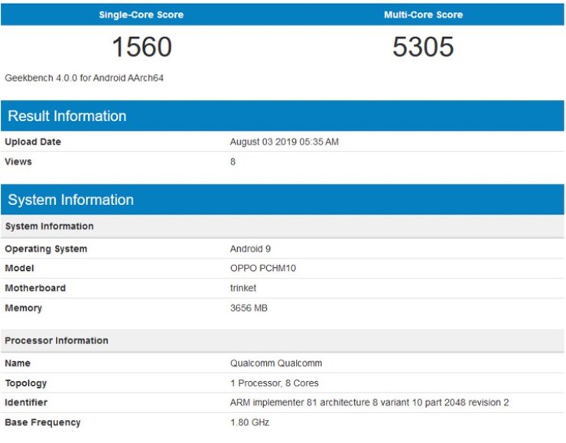Select the 3656 MB memory value

249,308
